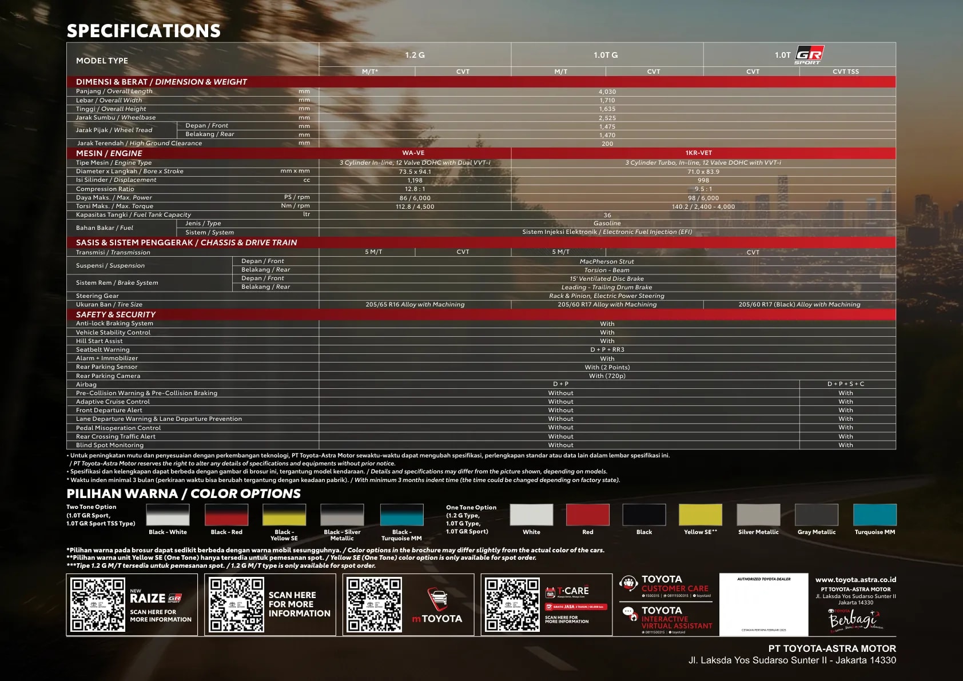963x681 pixels.
Task: Click the CVT TSS column header
Action: click(846, 71)
